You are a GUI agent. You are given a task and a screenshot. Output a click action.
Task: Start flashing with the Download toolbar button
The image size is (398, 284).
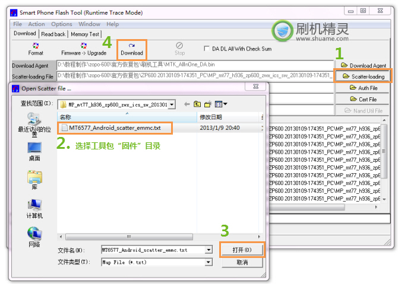click(x=132, y=49)
